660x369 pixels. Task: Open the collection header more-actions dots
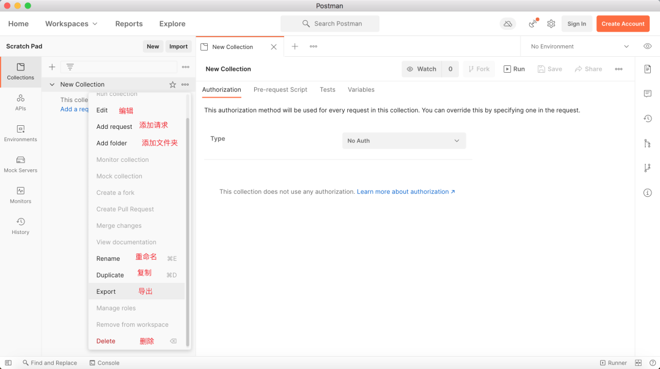pyautogui.click(x=618, y=69)
